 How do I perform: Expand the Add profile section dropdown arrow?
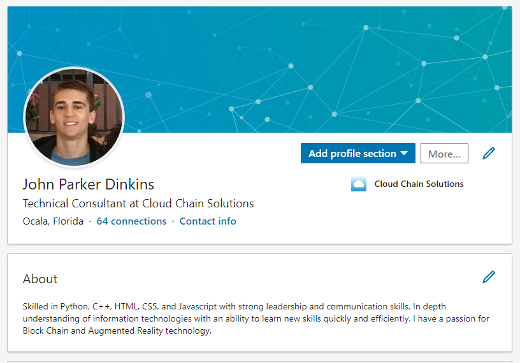coord(404,154)
